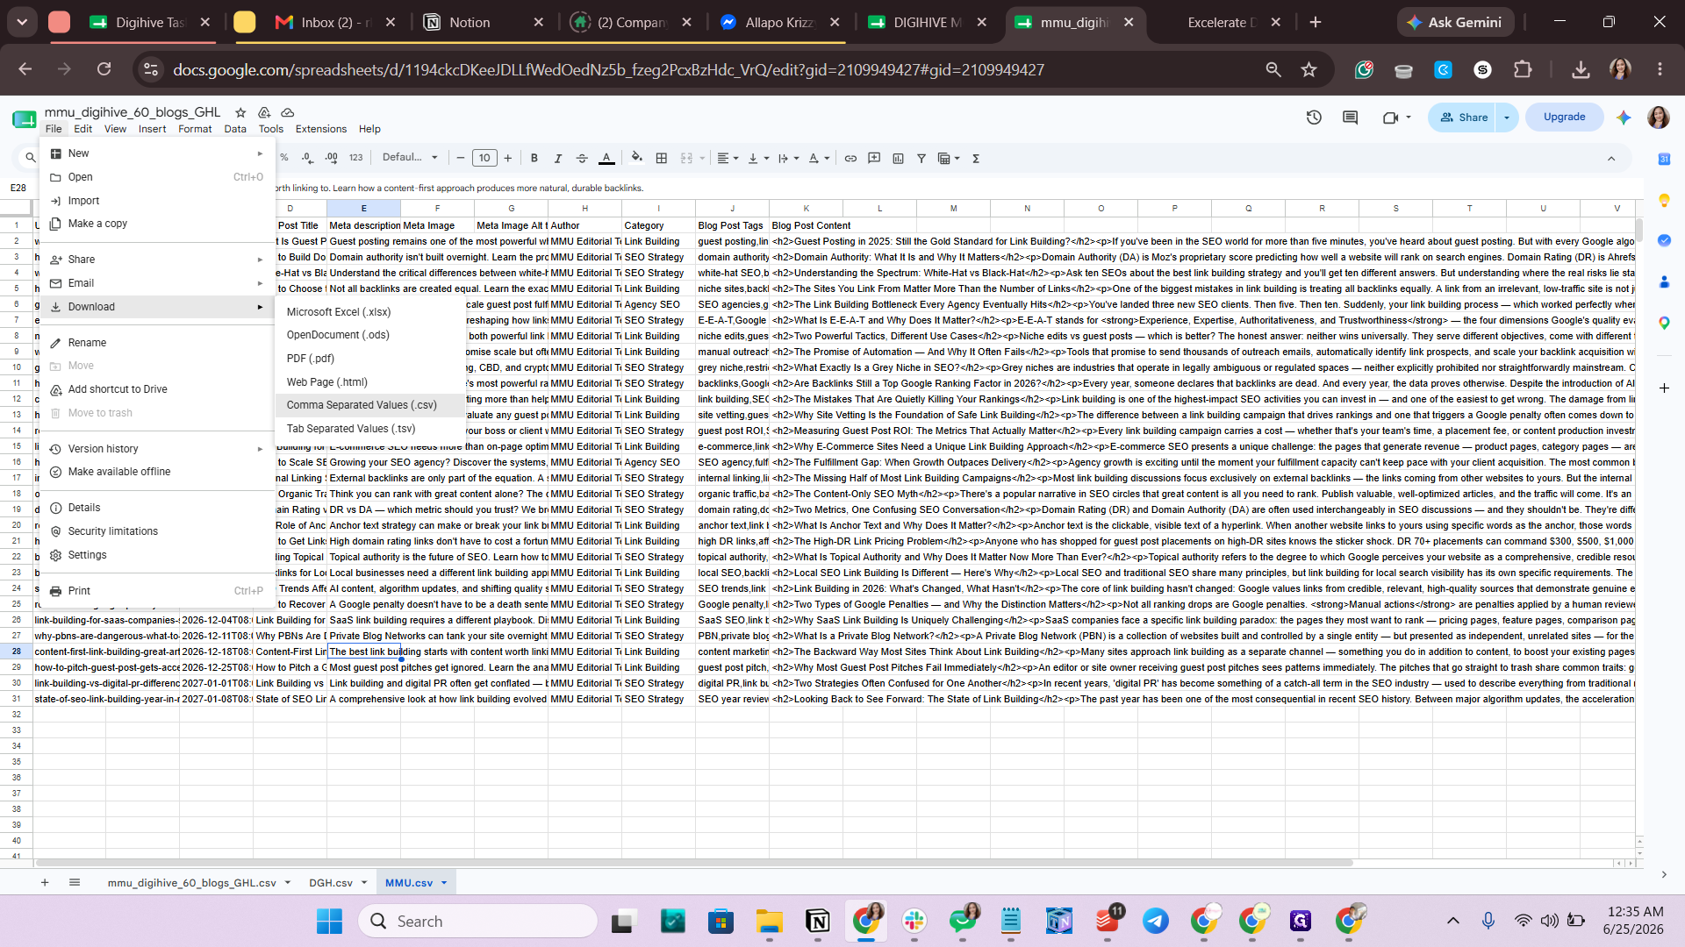Image resolution: width=1685 pixels, height=947 pixels.
Task: Open horizontal align dropdown
Action: point(728,158)
